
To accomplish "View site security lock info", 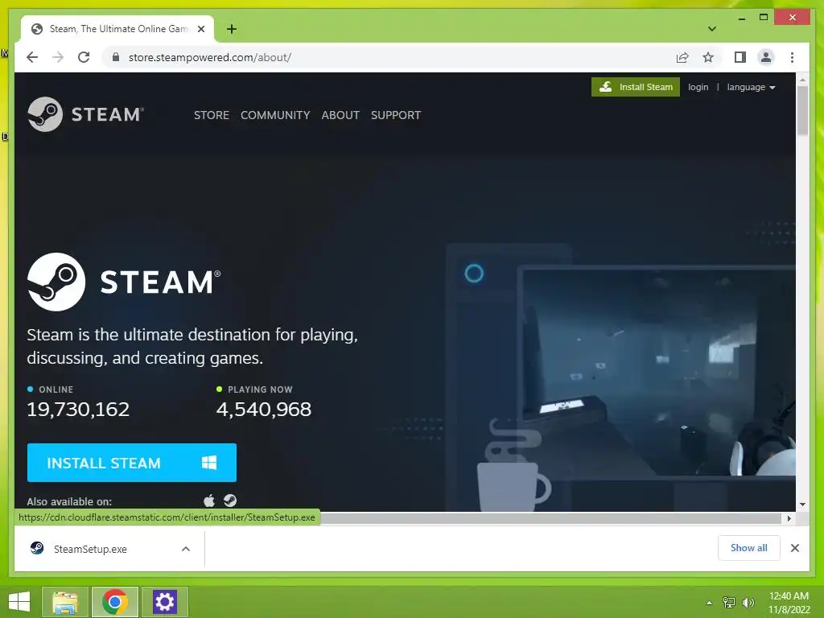I will click(x=116, y=57).
